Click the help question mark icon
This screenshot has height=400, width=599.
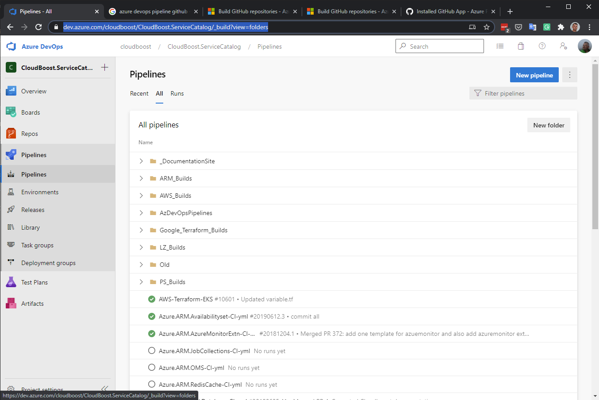(x=542, y=46)
